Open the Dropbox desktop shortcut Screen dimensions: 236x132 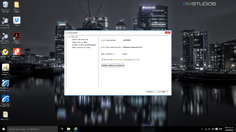(17, 20)
